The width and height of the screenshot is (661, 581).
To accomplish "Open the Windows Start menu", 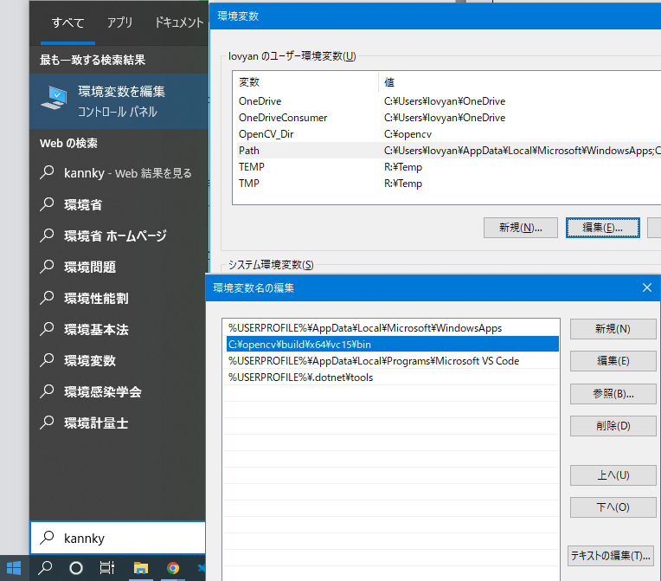I will [14, 568].
